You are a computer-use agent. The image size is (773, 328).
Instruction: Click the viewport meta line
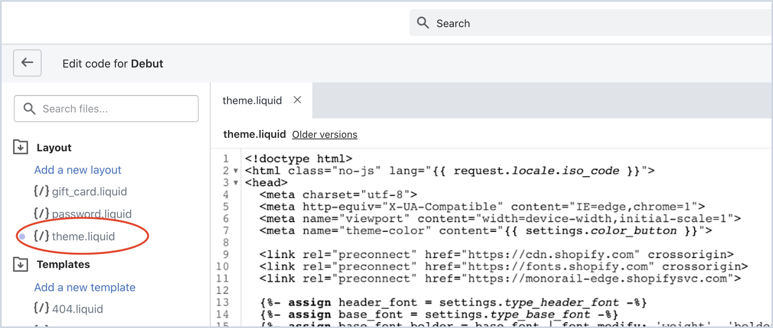click(500, 218)
